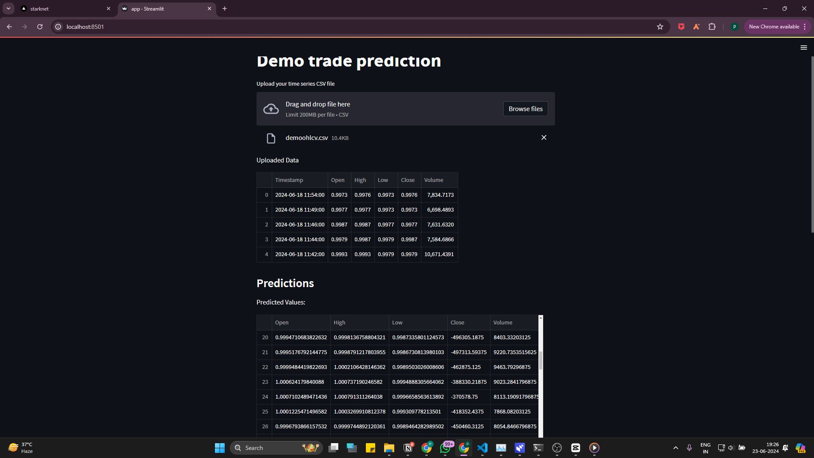Click the Browse files button
The height and width of the screenshot is (458, 814).
click(526, 109)
